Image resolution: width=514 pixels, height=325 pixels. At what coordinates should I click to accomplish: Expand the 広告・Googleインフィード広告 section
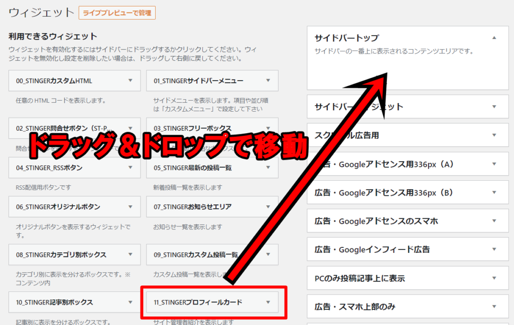click(x=494, y=249)
